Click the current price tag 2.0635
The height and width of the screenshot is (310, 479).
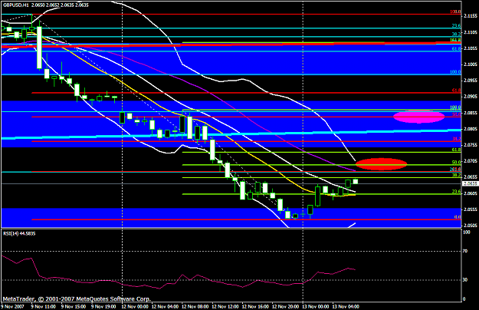[x=470, y=183]
